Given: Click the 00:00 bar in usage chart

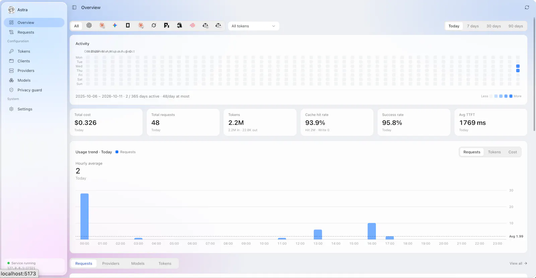Looking at the screenshot, I should click(84, 216).
